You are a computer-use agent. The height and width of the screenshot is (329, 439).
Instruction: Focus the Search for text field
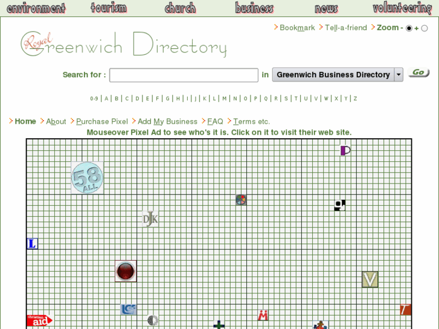click(184, 75)
